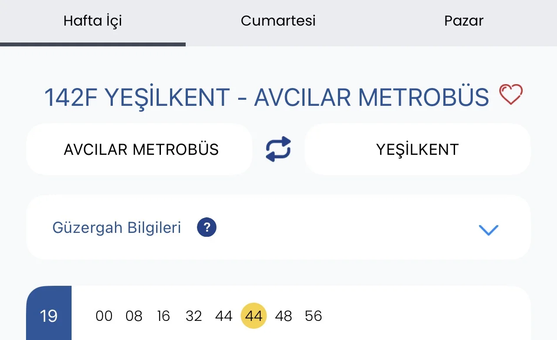557x340 pixels.
Task: Switch to the Hafta İçi tab
Action: (x=92, y=21)
